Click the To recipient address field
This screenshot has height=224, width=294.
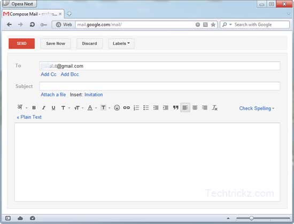pyautogui.click(x=160, y=66)
